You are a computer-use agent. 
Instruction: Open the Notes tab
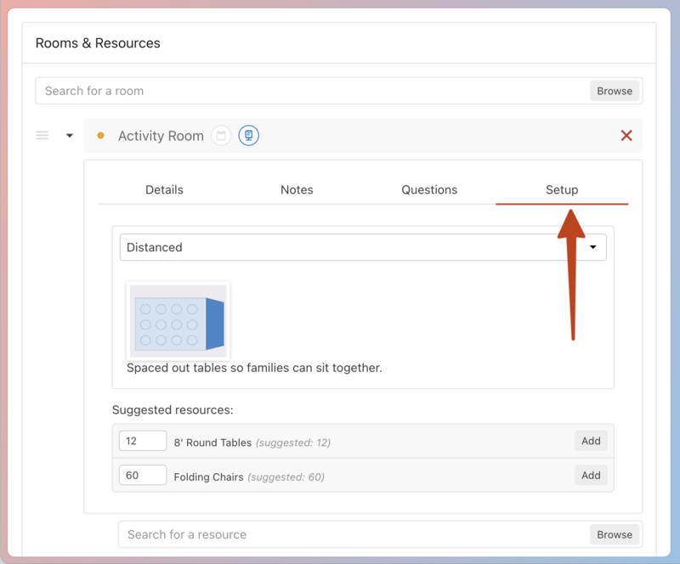coord(297,190)
